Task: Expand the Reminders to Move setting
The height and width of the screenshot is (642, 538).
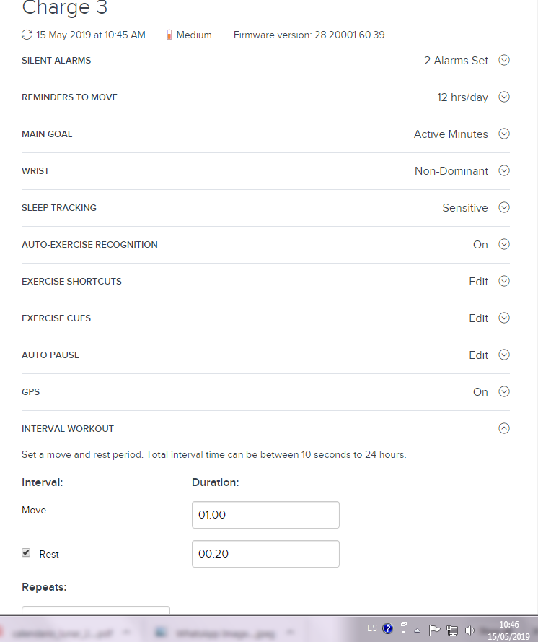Action: coord(504,97)
